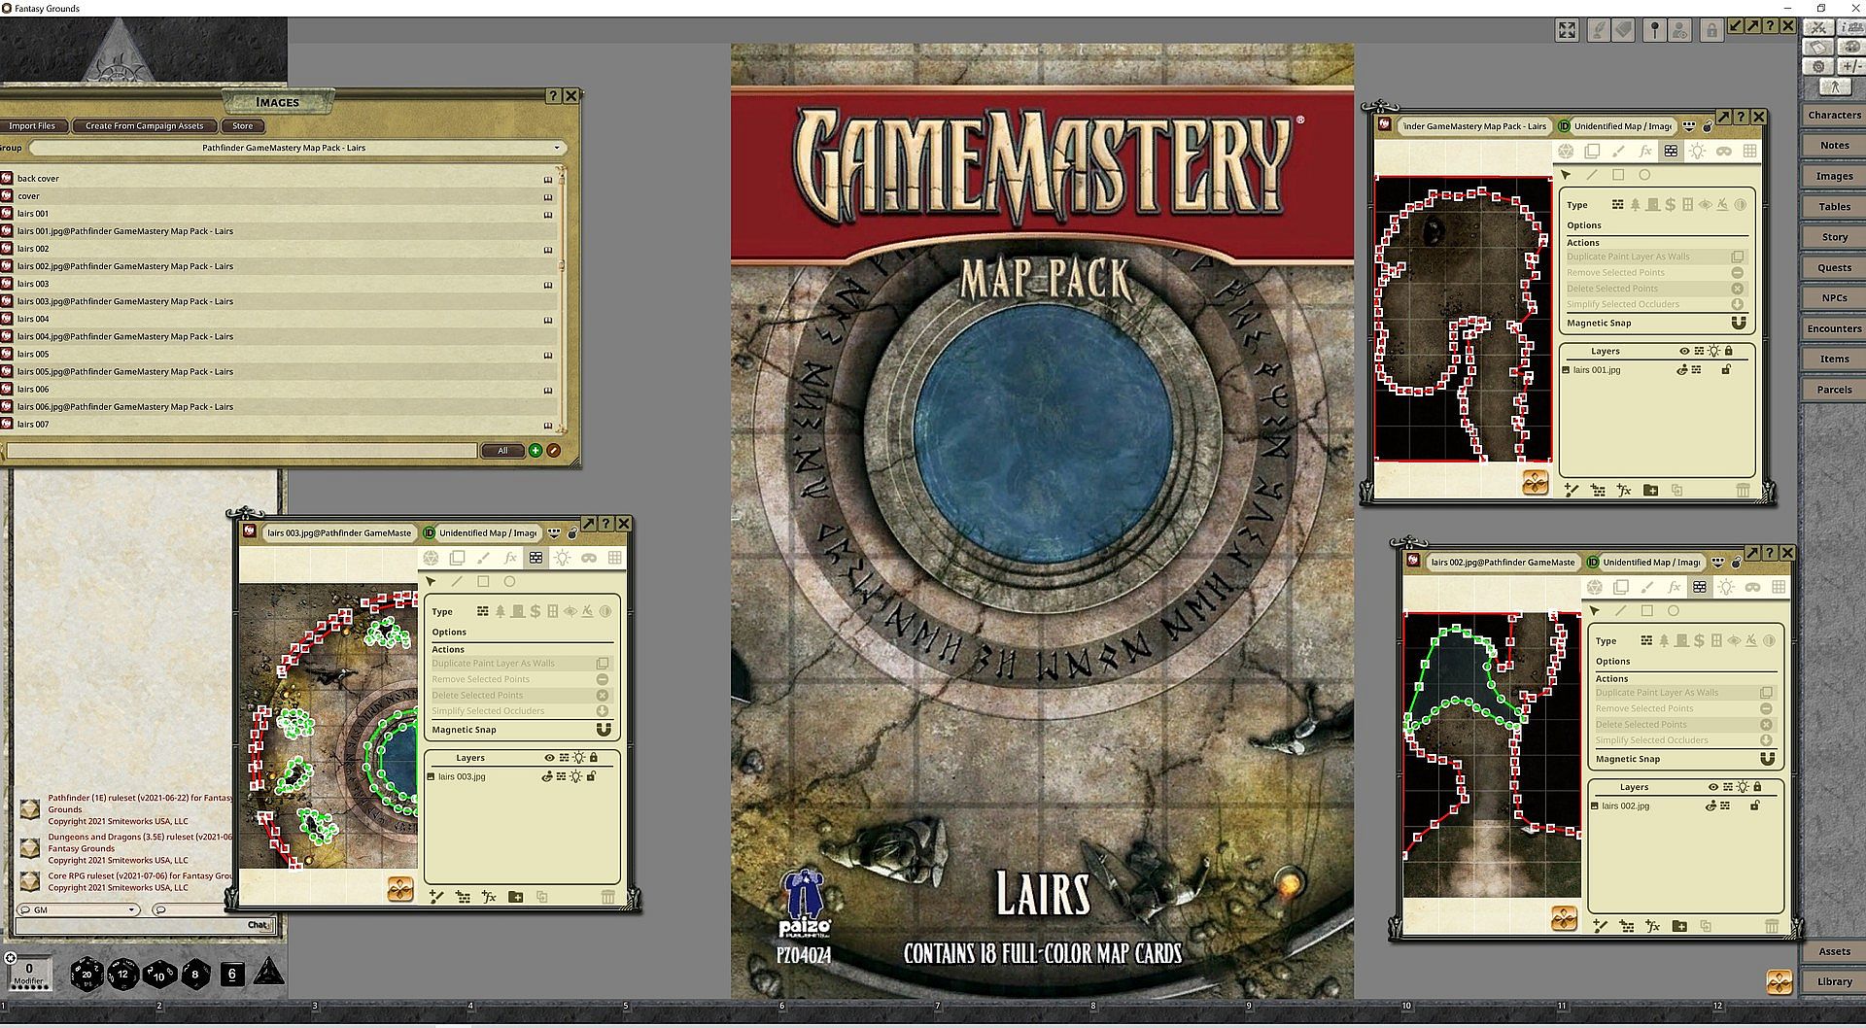The image size is (1866, 1028).
Task: Pick the secret door dollar type in lairs 002 window
Action: (x=1699, y=640)
